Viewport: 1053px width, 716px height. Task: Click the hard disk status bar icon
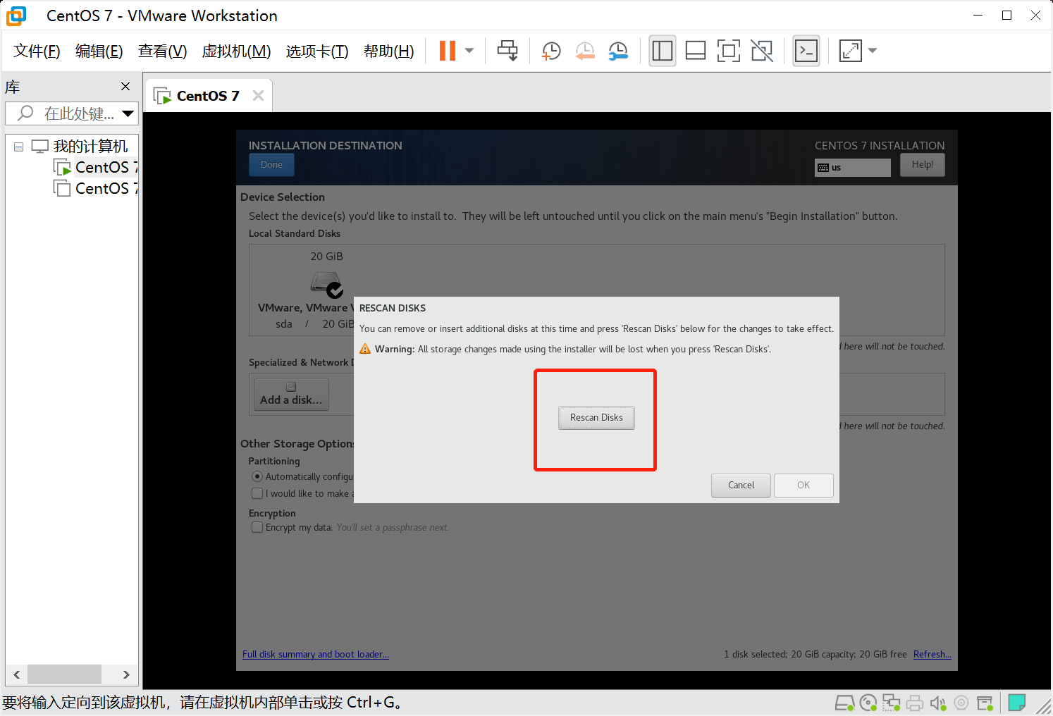click(844, 703)
